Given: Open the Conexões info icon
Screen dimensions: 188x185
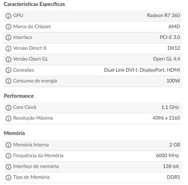Looking at the screenshot, I should [x=8, y=70].
